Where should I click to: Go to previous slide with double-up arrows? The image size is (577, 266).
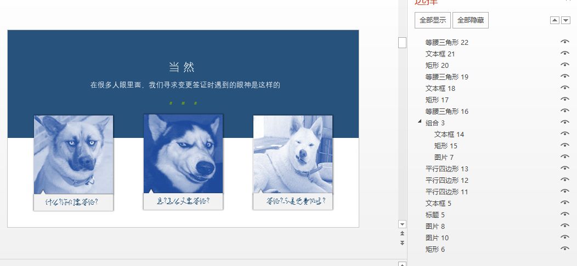coord(402,234)
